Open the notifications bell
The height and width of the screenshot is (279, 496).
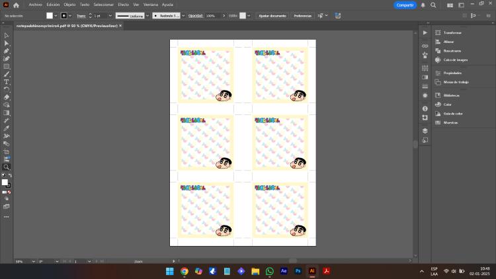click(x=423, y=5)
